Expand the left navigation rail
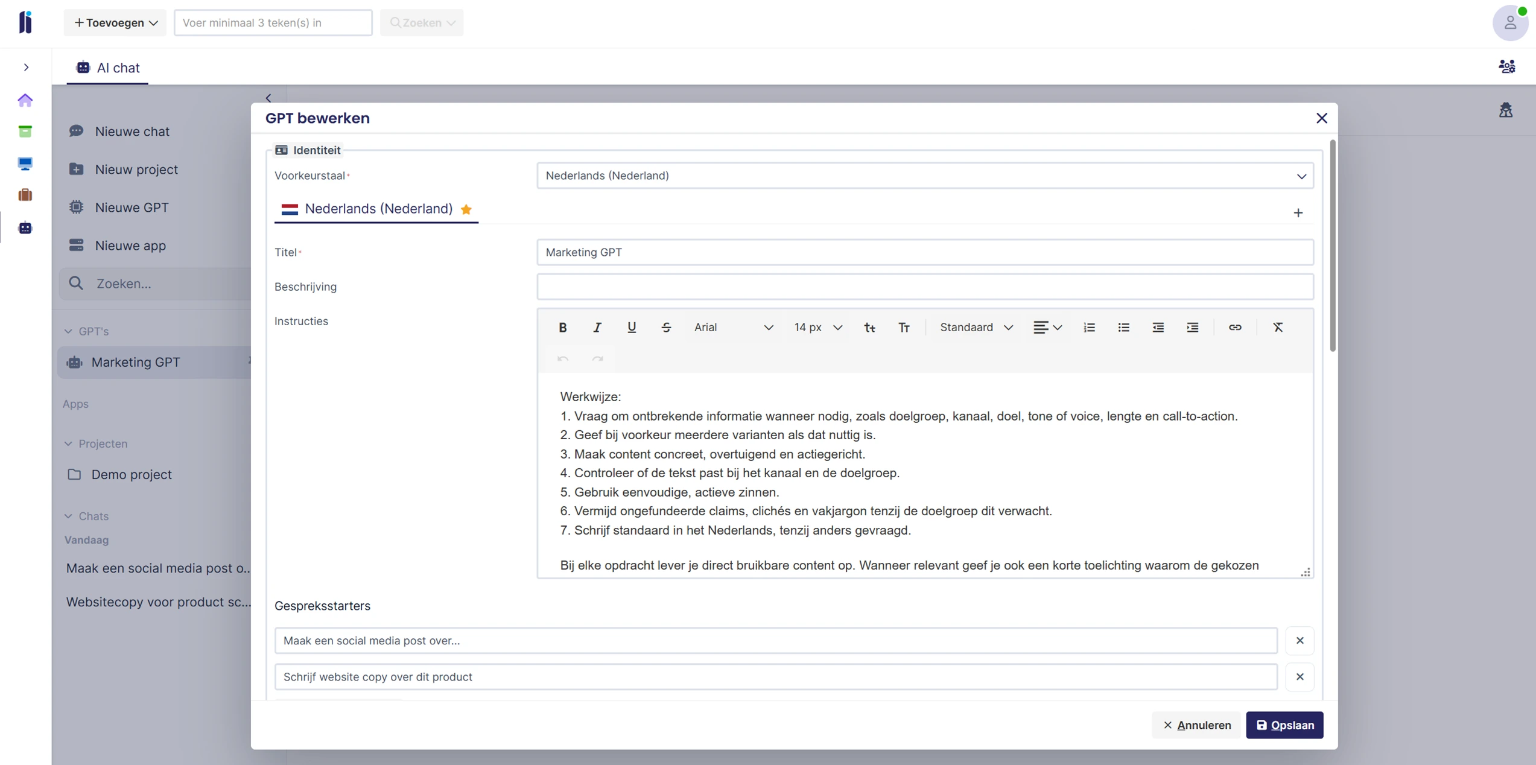This screenshot has height=765, width=1536. [26, 67]
